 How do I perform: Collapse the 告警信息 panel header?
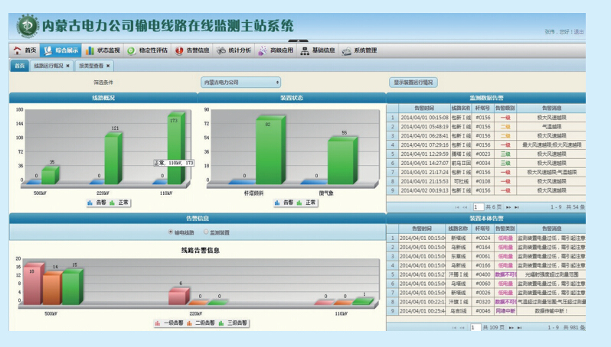[x=197, y=219]
